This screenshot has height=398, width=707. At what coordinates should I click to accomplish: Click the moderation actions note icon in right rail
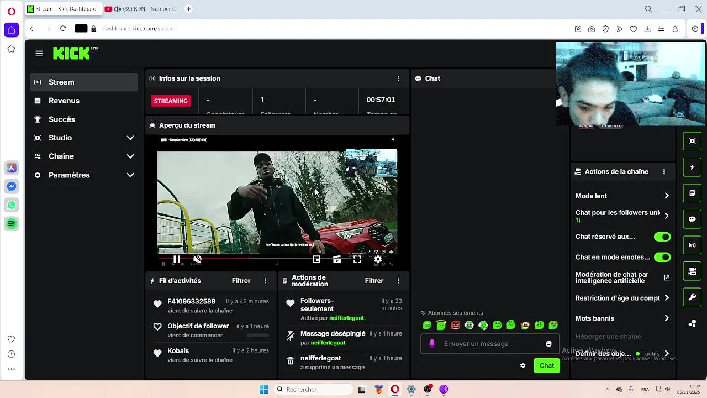(x=692, y=193)
